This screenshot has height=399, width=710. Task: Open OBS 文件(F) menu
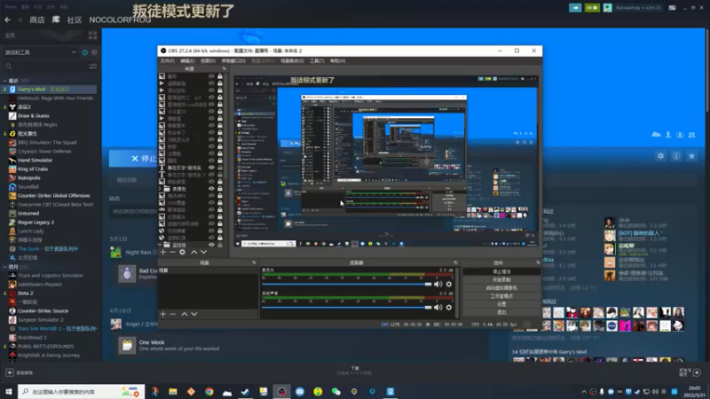click(x=167, y=60)
